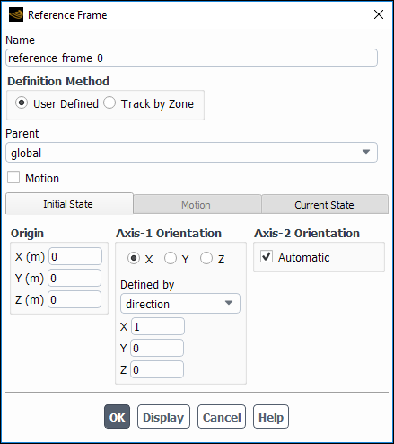Close the Reference Frame dialog
Screen dimensions: 394x444
click(379, 14)
